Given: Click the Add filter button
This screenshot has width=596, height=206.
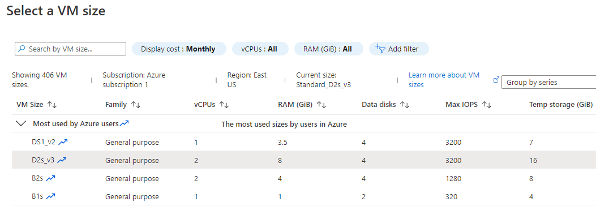Looking at the screenshot, I should tap(398, 49).
